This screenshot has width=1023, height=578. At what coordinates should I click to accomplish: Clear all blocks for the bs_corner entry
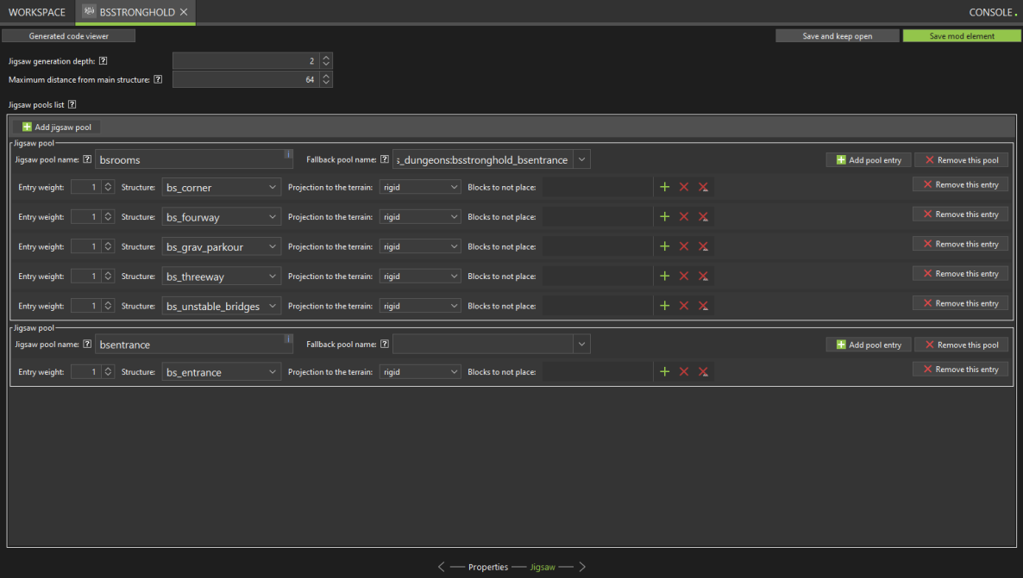[703, 187]
